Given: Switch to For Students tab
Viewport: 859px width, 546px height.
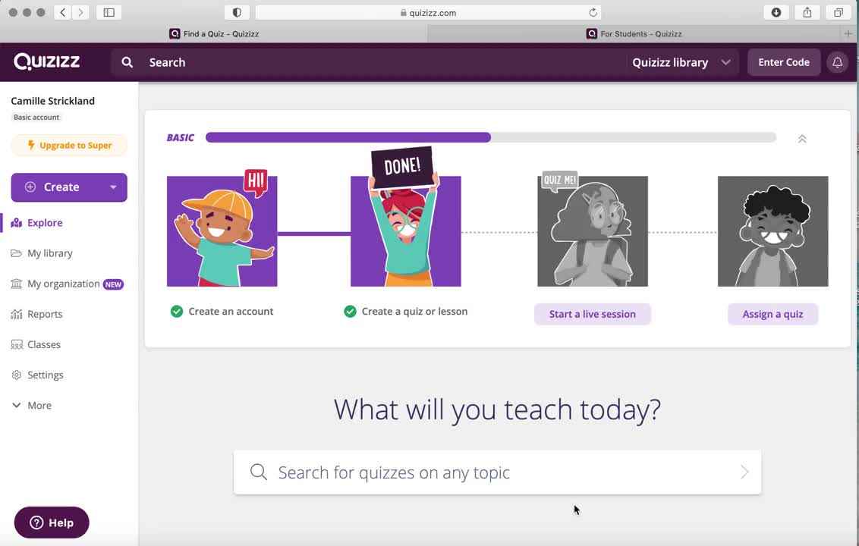Looking at the screenshot, I should pos(634,33).
